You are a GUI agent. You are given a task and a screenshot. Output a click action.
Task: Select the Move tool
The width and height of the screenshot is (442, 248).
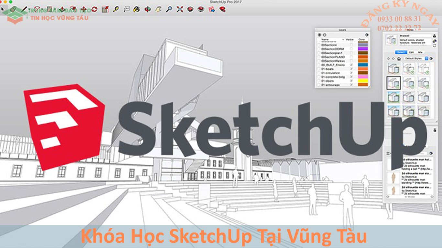83,9
